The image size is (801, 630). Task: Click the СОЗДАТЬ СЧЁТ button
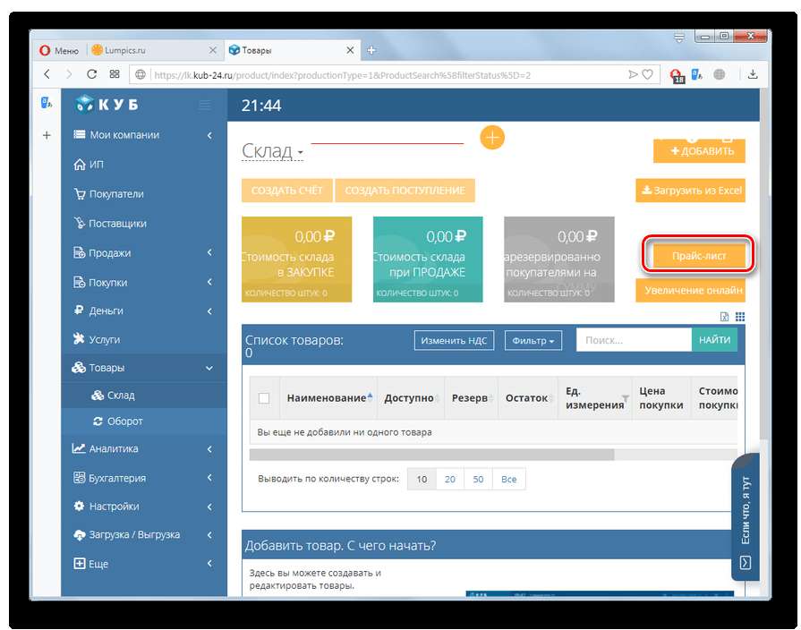pyautogui.click(x=287, y=191)
